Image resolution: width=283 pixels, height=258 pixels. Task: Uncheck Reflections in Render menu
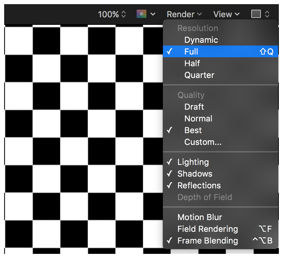[x=199, y=186]
